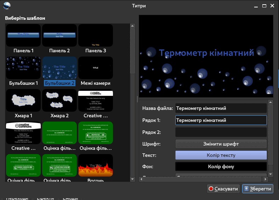The width and height of the screenshot is (279, 200).
Task: Click the OpenShot logo icon in title bar
Action: pos(7,6)
